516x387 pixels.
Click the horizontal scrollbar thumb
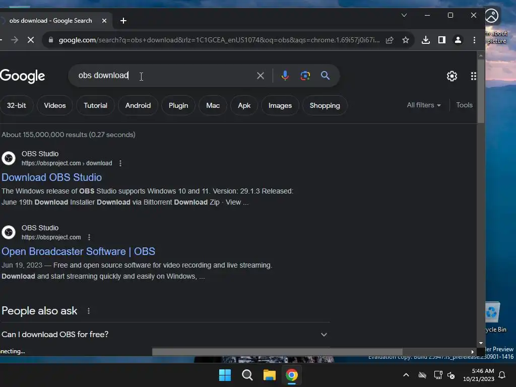pos(277,352)
